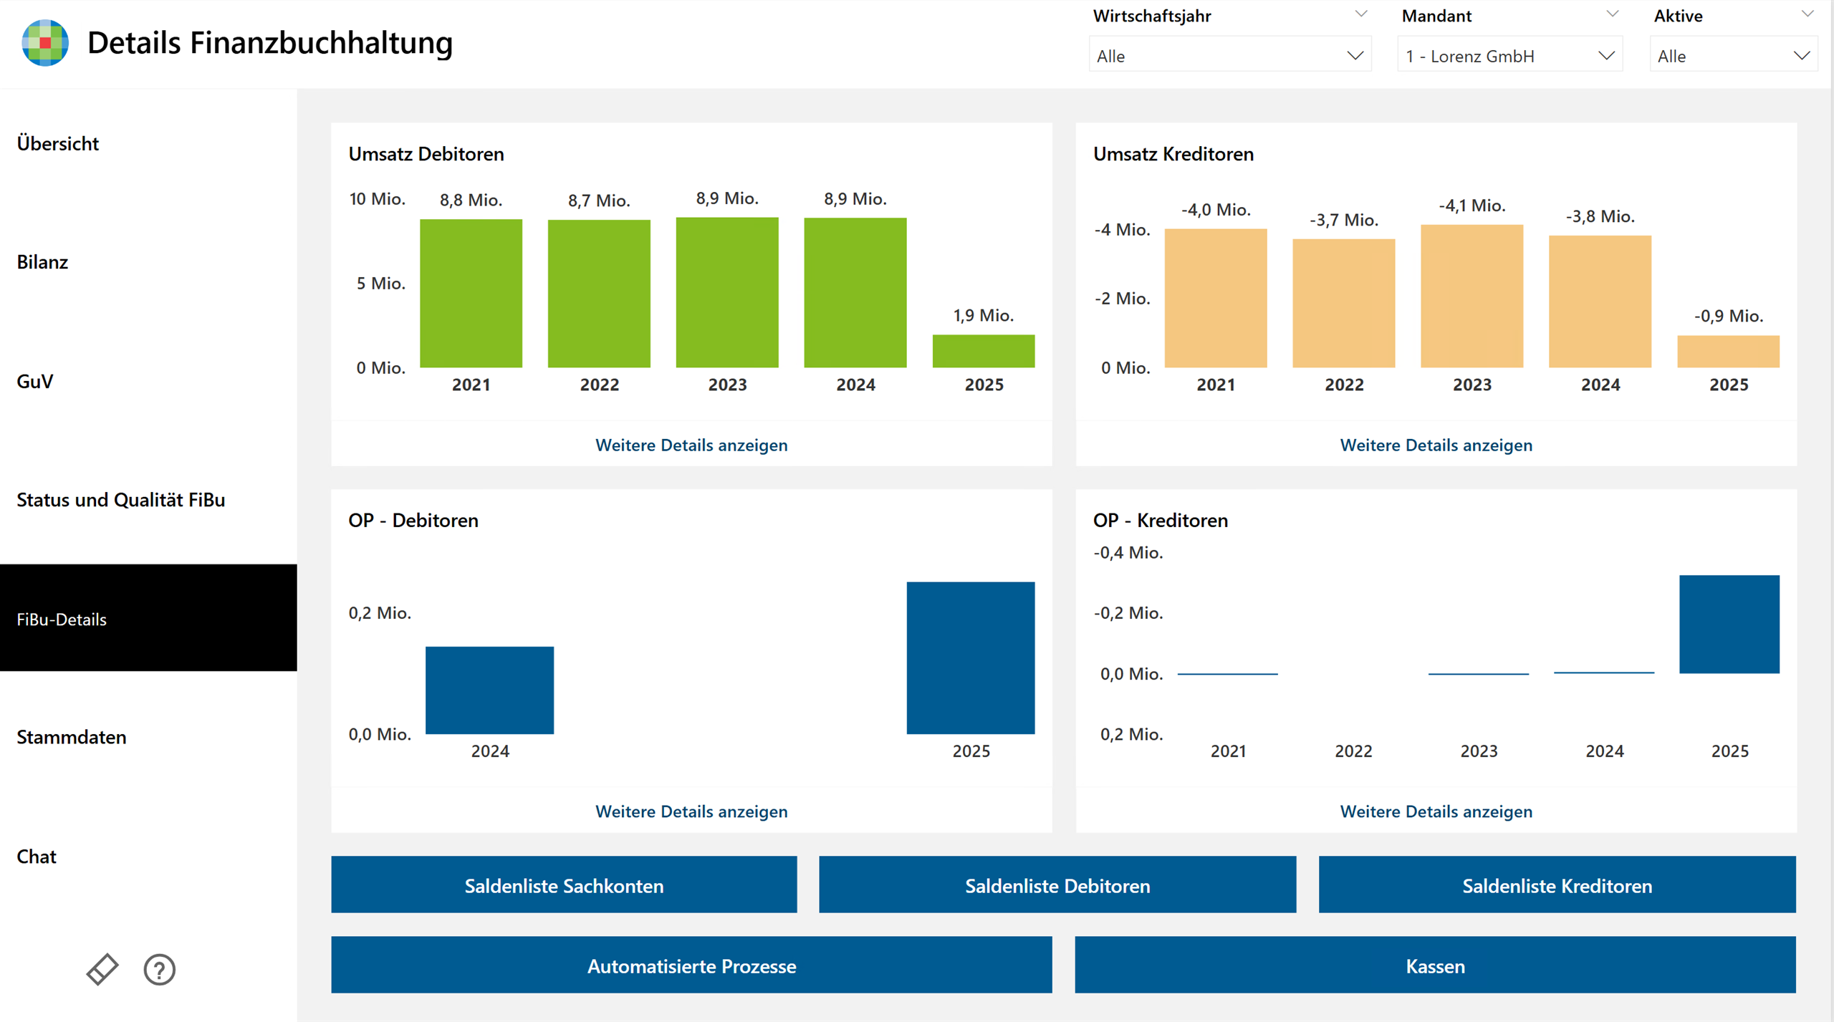1834x1022 pixels.
Task: Show more details for Umsatz Debitoren
Action: (691, 445)
